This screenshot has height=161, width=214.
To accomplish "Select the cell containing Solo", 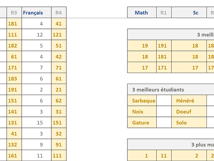I will 189,123.
